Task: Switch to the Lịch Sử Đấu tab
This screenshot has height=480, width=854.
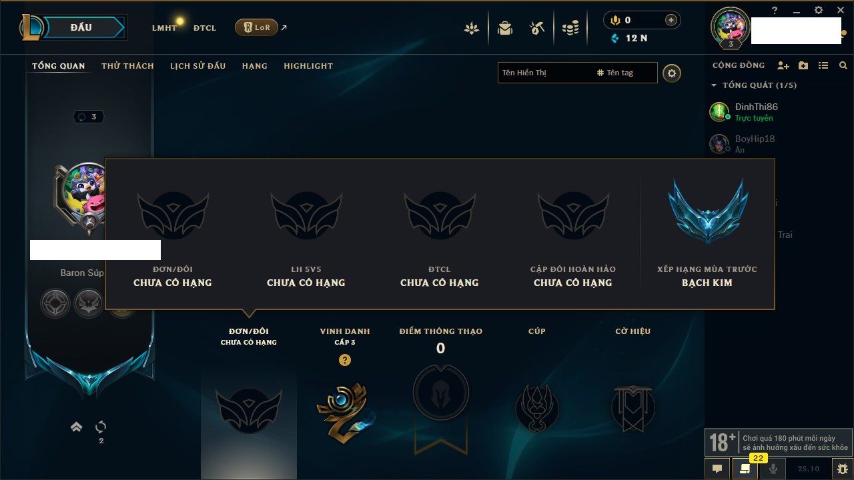Action: [x=197, y=66]
